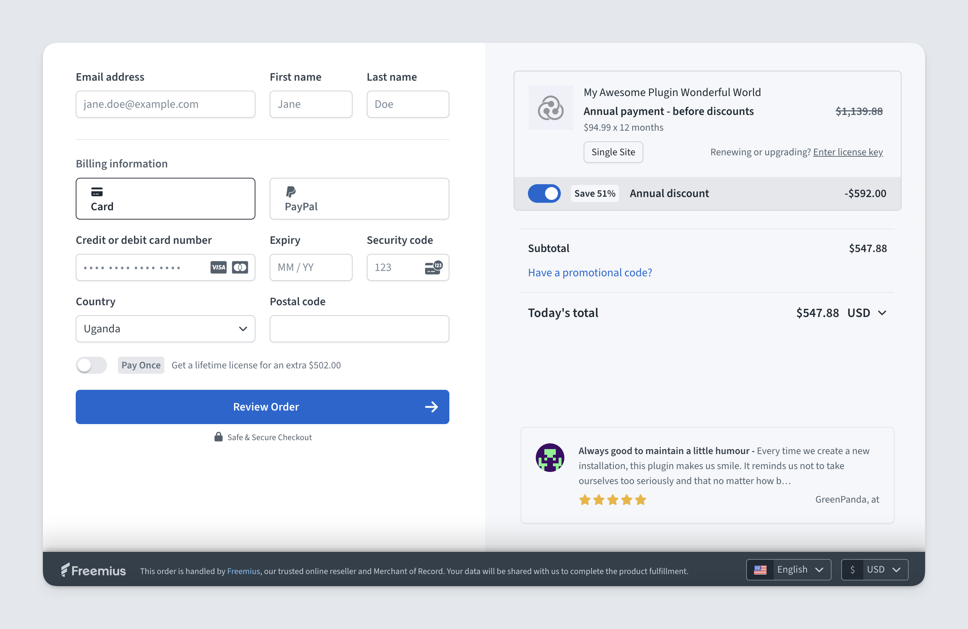Click the GreenPanda reviewer avatar

[550, 457]
